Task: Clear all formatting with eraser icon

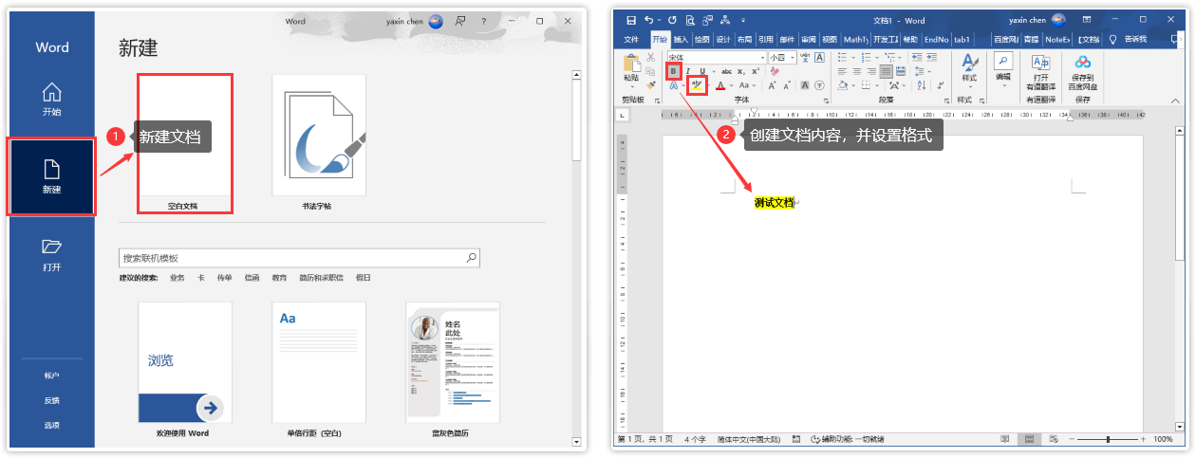Action: (x=775, y=71)
